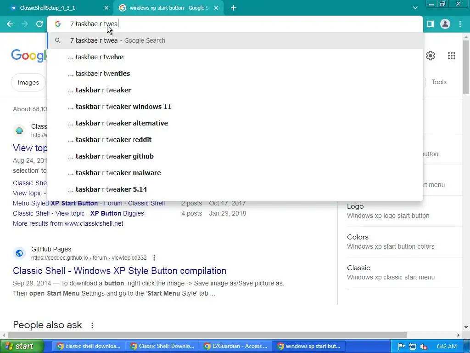Screen dimensions: 470x353
Task: Open Chrome's three-dot menu
Action: (x=460, y=24)
